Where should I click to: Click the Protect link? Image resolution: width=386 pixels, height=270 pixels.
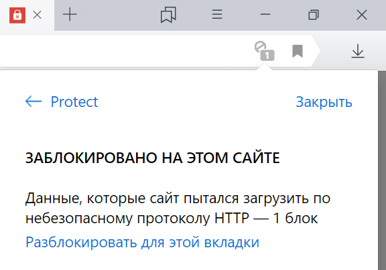tap(74, 102)
